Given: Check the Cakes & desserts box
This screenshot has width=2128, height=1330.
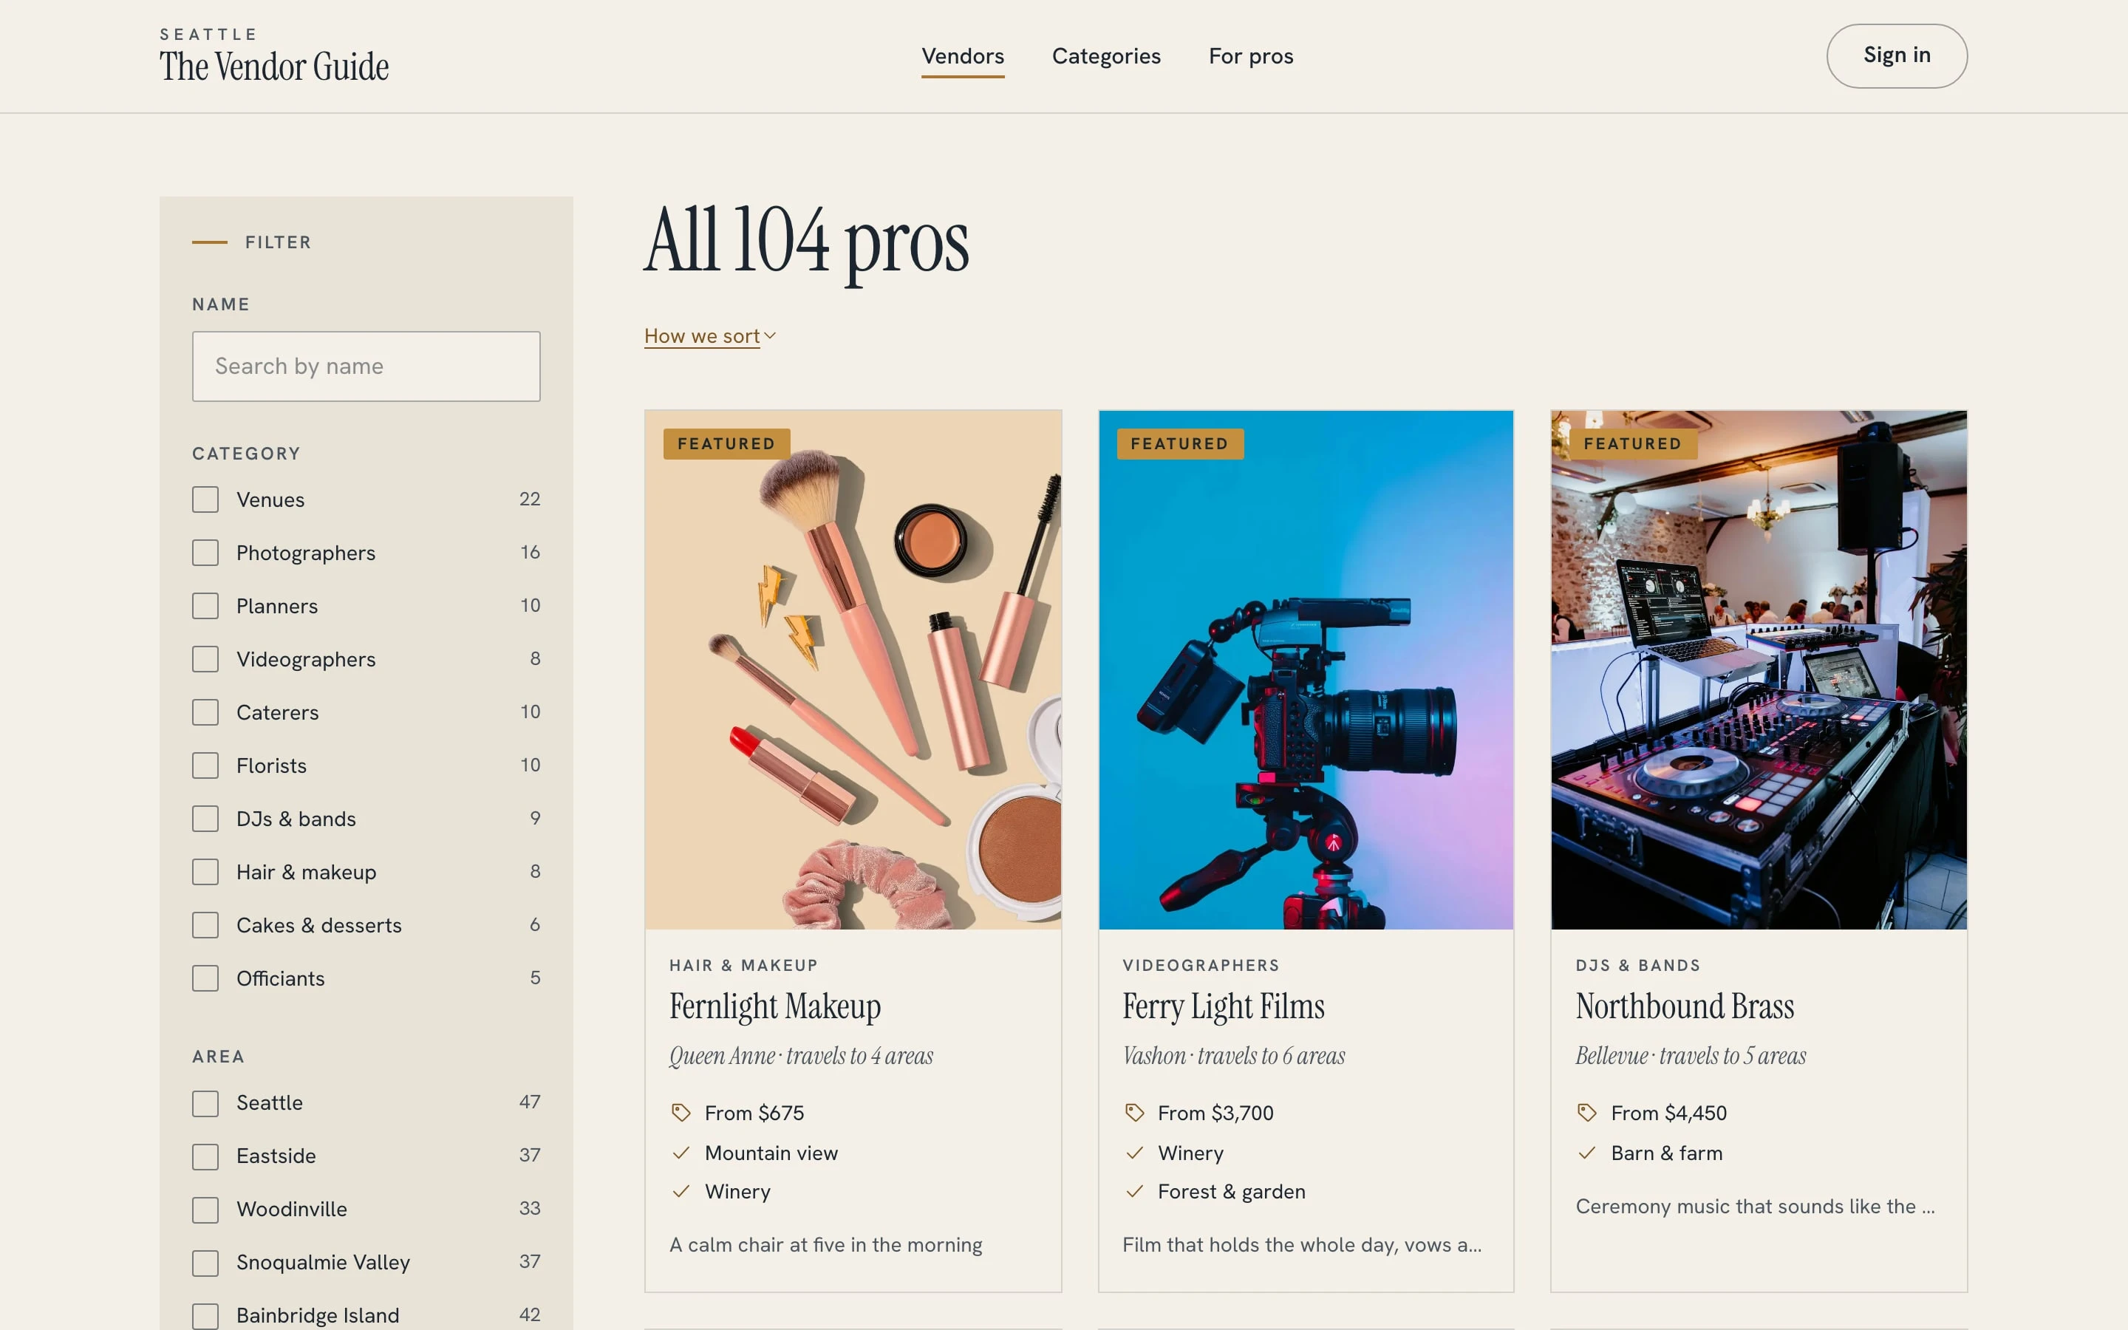Looking at the screenshot, I should [205, 925].
